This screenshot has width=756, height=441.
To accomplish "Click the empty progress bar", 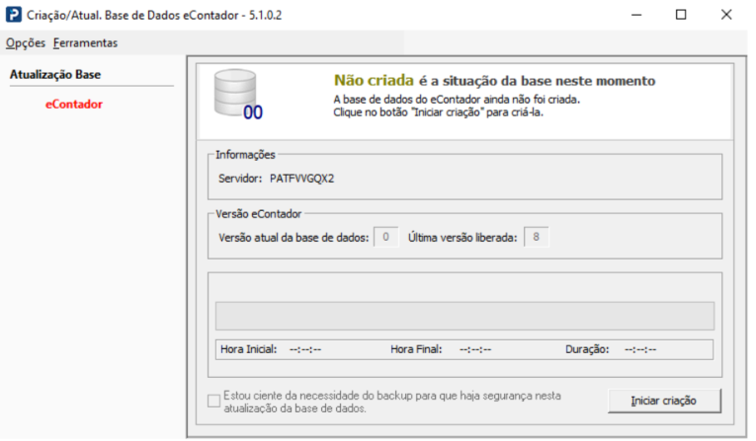I will (464, 316).
